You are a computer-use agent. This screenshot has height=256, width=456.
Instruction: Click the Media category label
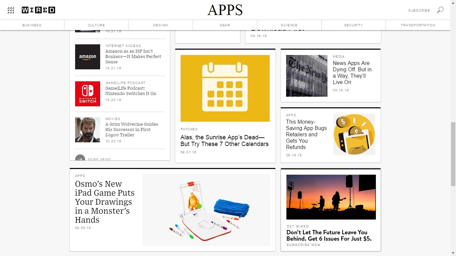(x=338, y=56)
